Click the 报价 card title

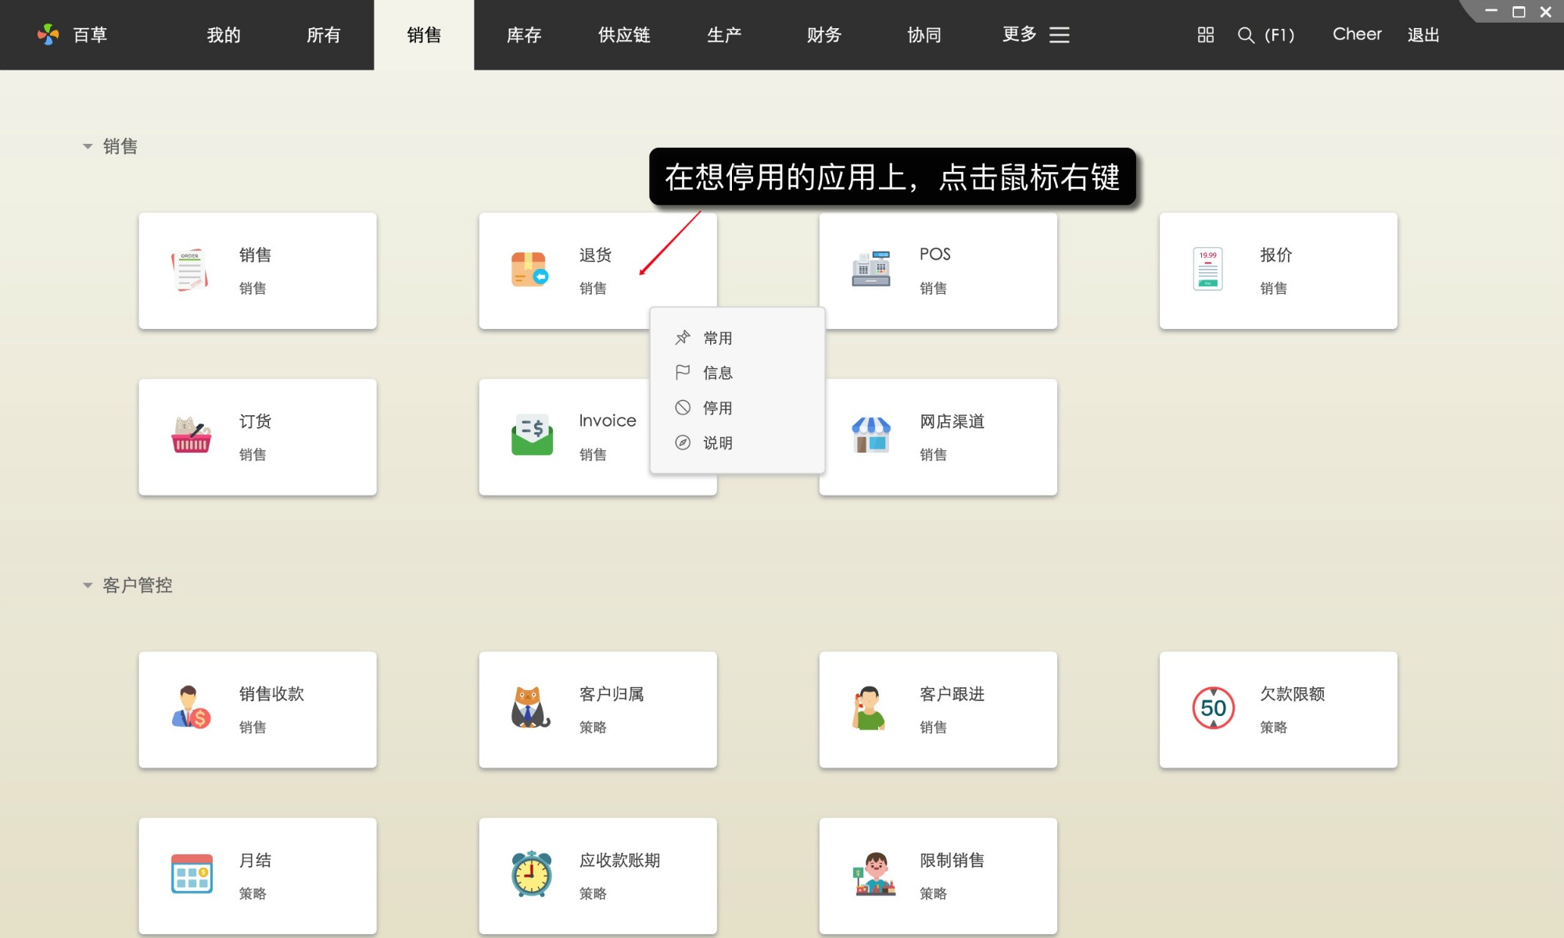point(1275,255)
